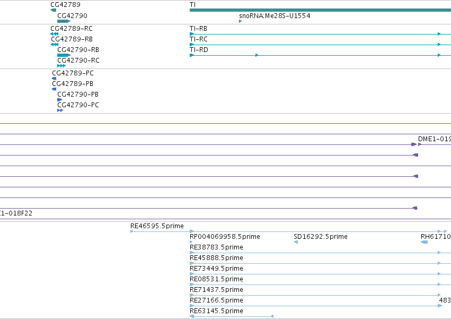Viewport: 451px width, 319px height.
Task: Click the RE08531.5prime label
Action: pyautogui.click(x=216, y=279)
